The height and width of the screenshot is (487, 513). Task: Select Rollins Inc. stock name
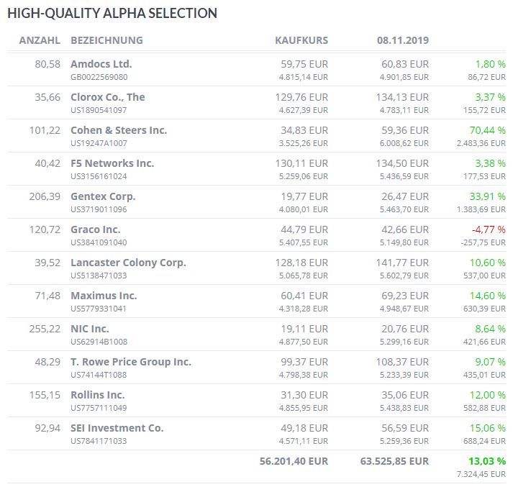98,395
